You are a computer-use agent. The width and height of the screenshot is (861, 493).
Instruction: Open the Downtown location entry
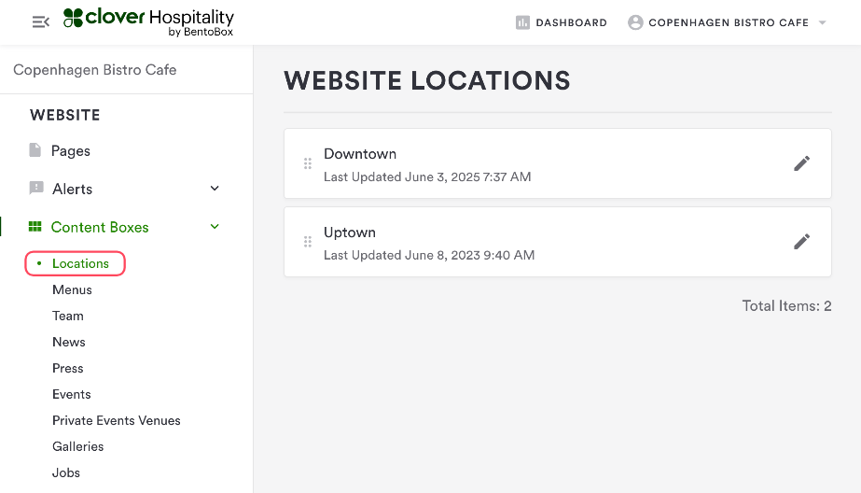point(360,154)
